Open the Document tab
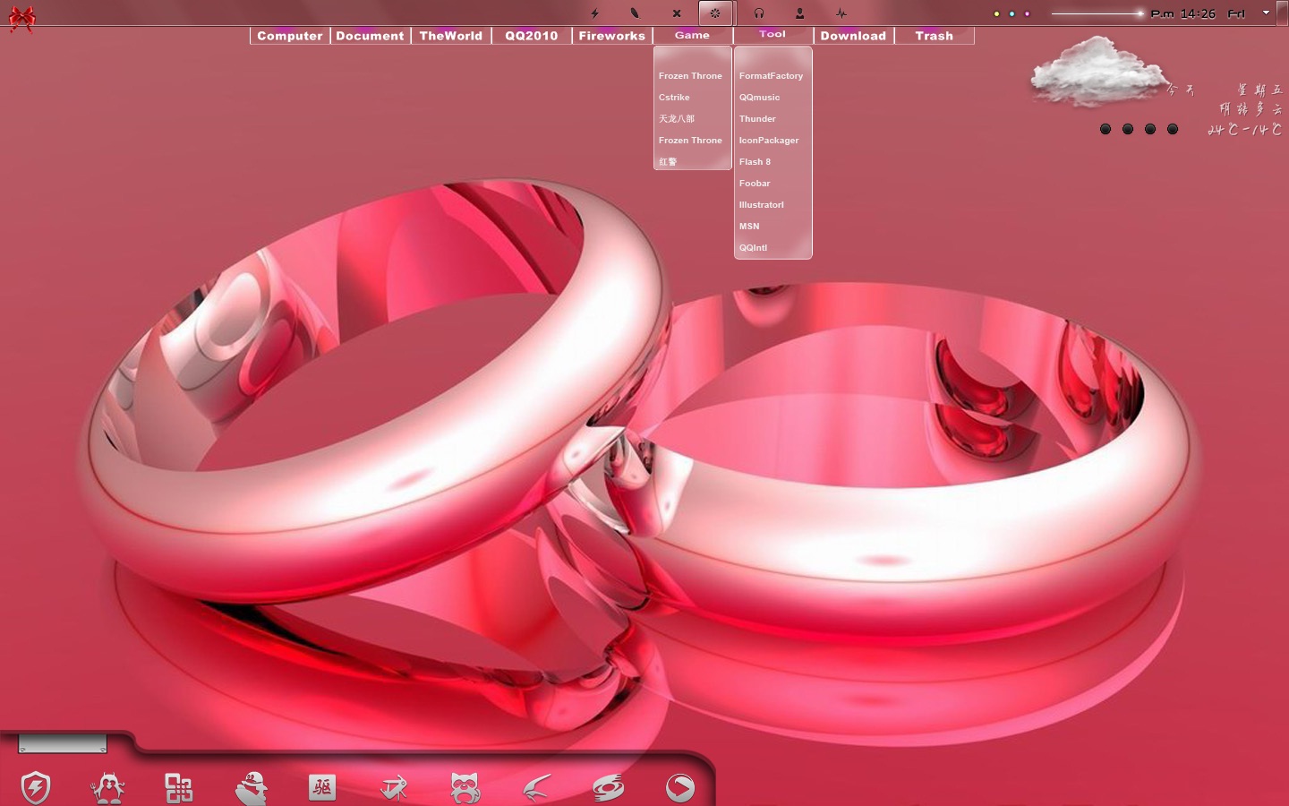Viewport: 1289px width, 806px height. click(370, 36)
